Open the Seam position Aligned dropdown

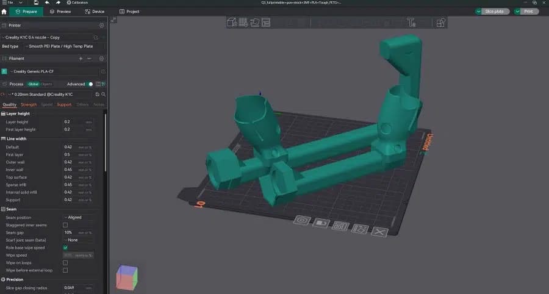click(x=79, y=217)
